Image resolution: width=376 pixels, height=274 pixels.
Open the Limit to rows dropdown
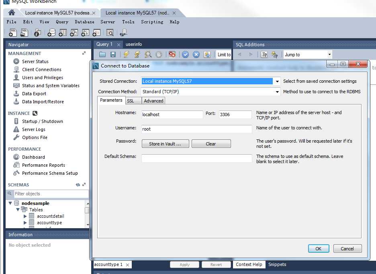[224, 55]
